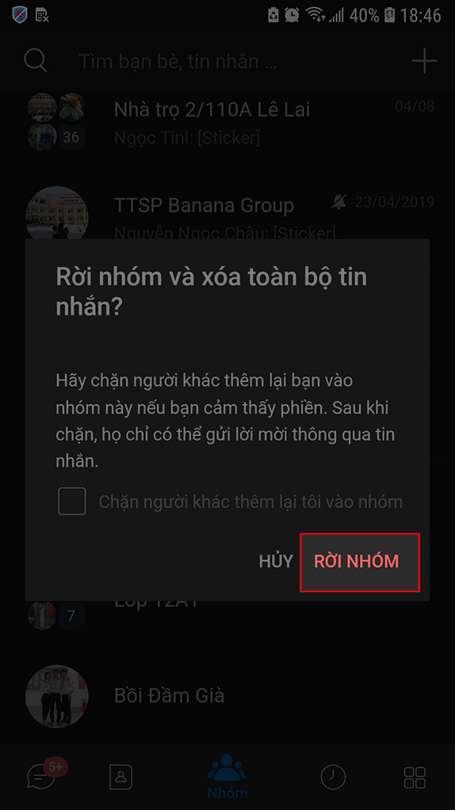The image size is (455, 810).
Task: Tap the alarm clock status bar icon
Action: tap(292, 14)
